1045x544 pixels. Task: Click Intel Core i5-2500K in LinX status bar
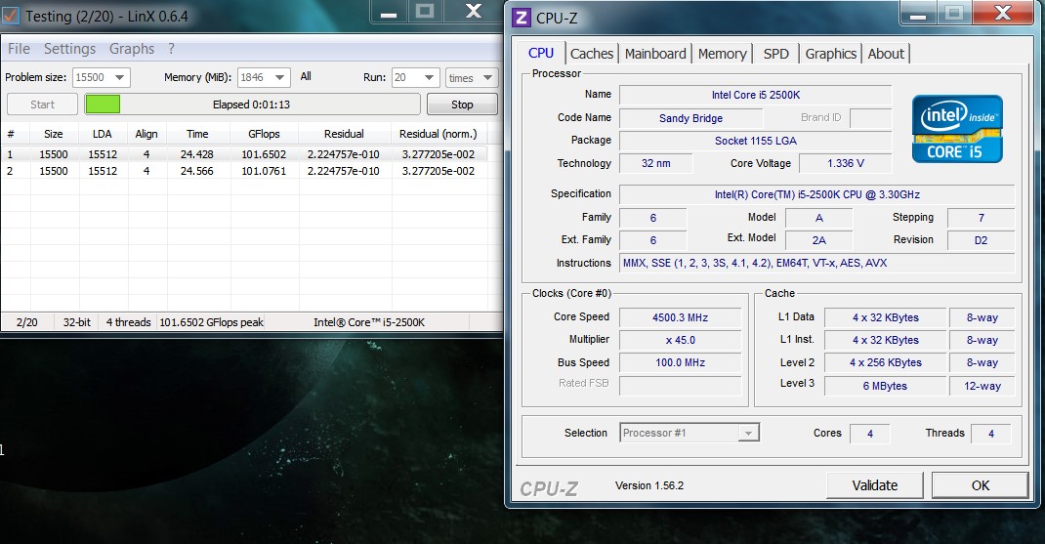(369, 322)
